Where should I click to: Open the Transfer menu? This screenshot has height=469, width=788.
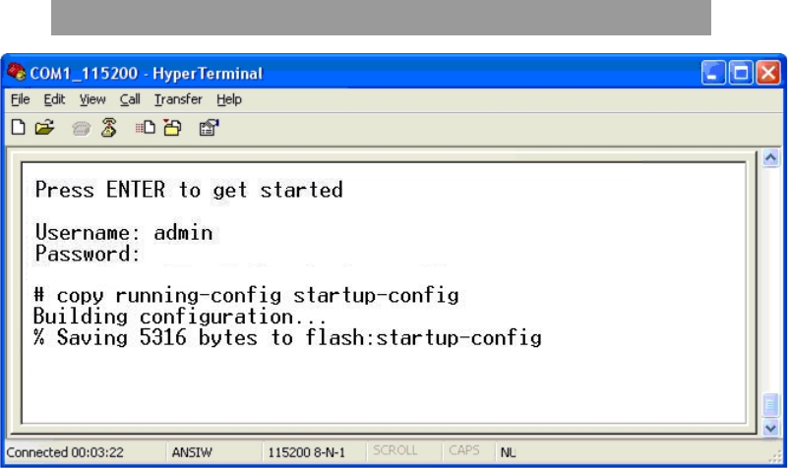coord(178,99)
